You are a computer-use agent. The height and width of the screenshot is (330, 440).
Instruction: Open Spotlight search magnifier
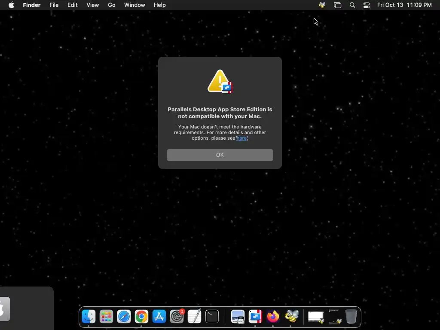pos(352,5)
